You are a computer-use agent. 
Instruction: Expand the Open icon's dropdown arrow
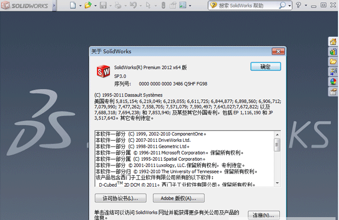(95, 6)
